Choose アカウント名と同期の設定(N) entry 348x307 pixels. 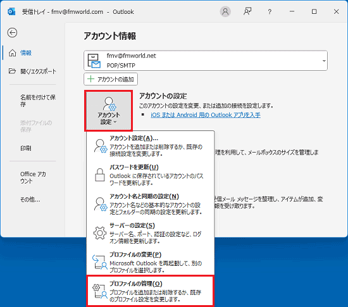click(151, 204)
